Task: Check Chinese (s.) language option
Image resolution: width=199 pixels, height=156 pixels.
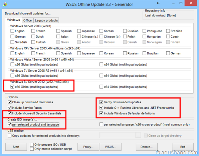Action: pyautogui.click(x=79, y=37)
